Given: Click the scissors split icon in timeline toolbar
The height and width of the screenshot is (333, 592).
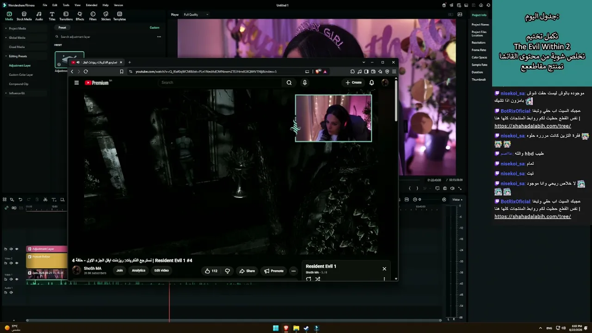Looking at the screenshot, I should click(x=45, y=199).
